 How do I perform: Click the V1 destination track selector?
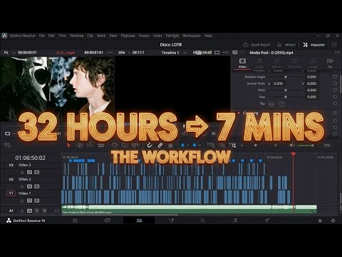[x=11, y=193]
